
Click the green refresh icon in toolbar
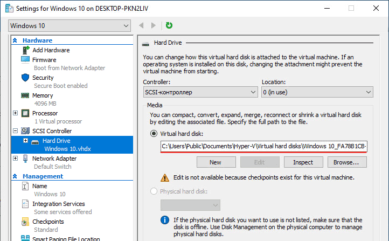click(169, 25)
